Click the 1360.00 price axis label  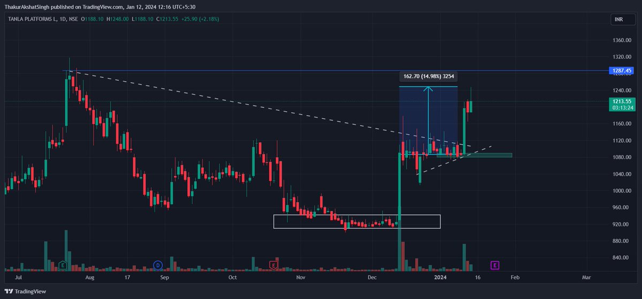(621, 40)
